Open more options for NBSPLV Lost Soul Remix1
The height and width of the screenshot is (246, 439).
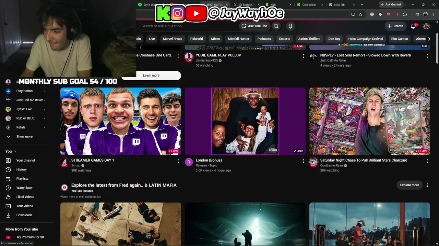427,56
